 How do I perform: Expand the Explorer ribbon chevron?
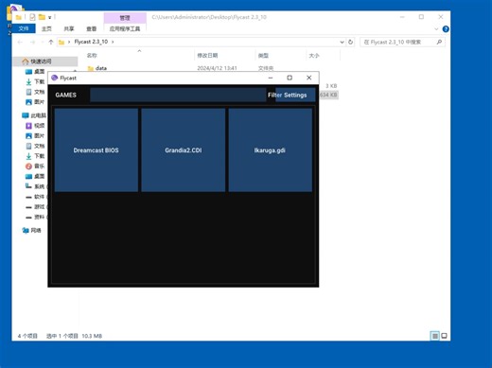tap(436, 29)
